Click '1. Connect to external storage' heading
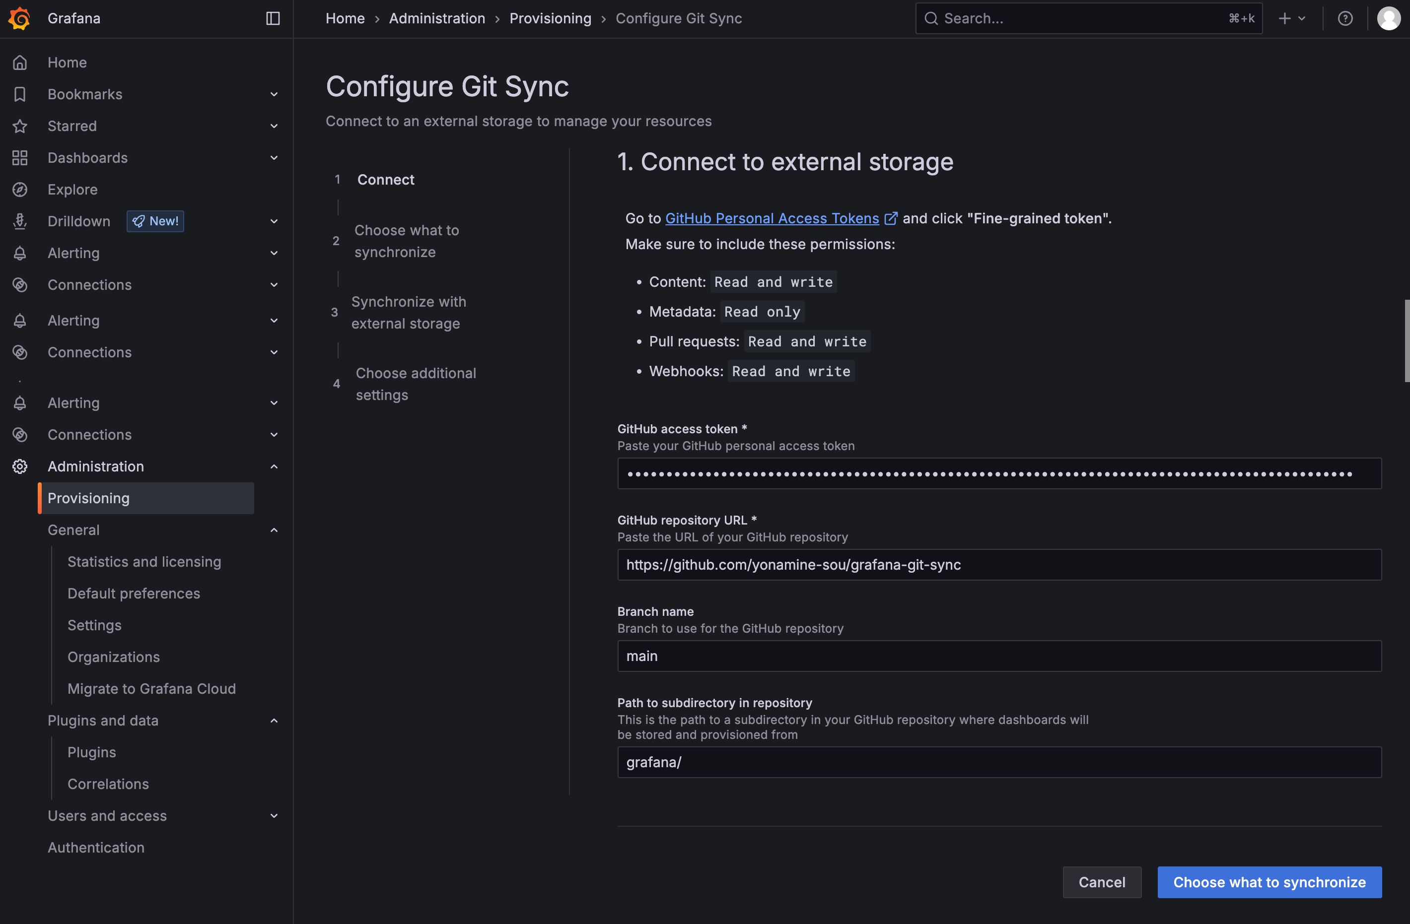Screen dimensions: 1410x924 784,162
